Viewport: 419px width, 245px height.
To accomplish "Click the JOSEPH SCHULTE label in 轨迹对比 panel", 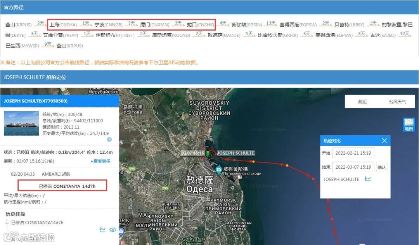I will (x=341, y=179).
